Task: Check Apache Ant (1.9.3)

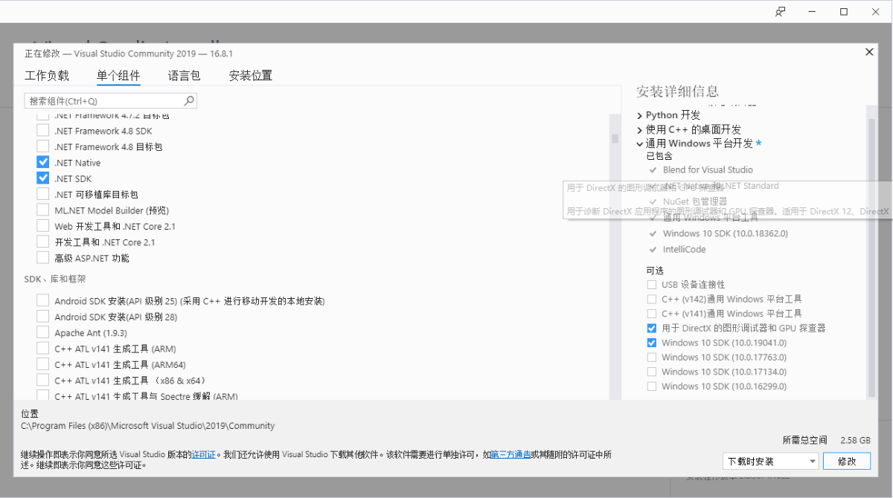Action: click(x=43, y=333)
